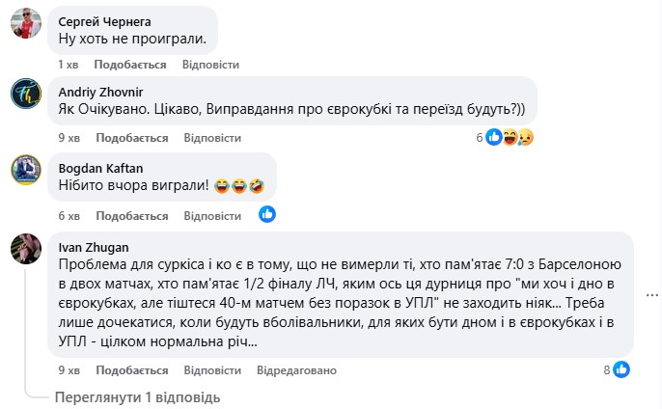Click Bogdan Kaftan's profile avatar
Image resolution: width=662 pixels, height=409 pixels.
(25, 170)
